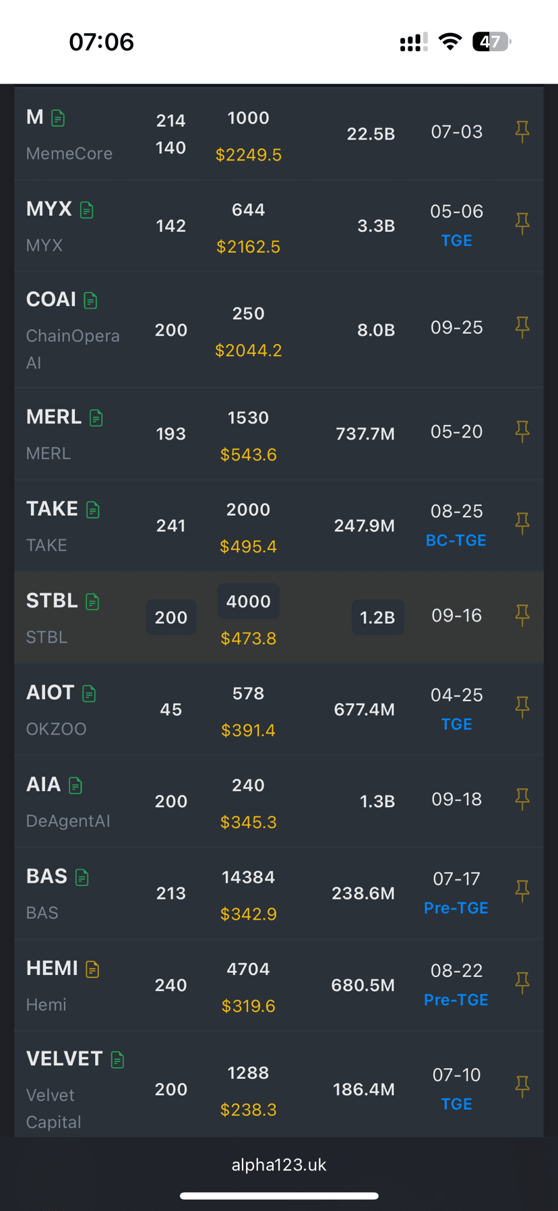Open the document icon next to COAI
Image resolution: width=558 pixels, height=1211 pixels.
pyautogui.click(x=90, y=301)
